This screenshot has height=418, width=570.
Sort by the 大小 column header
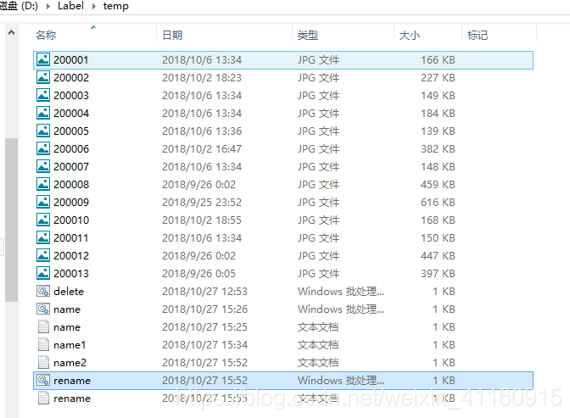(x=409, y=36)
